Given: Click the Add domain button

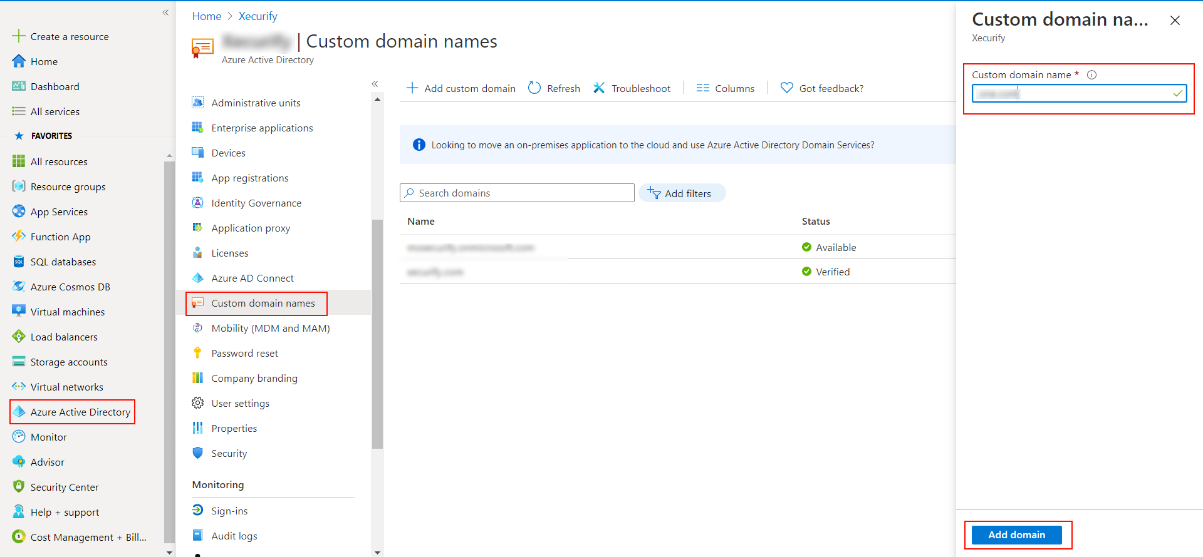Looking at the screenshot, I should 1016,535.
